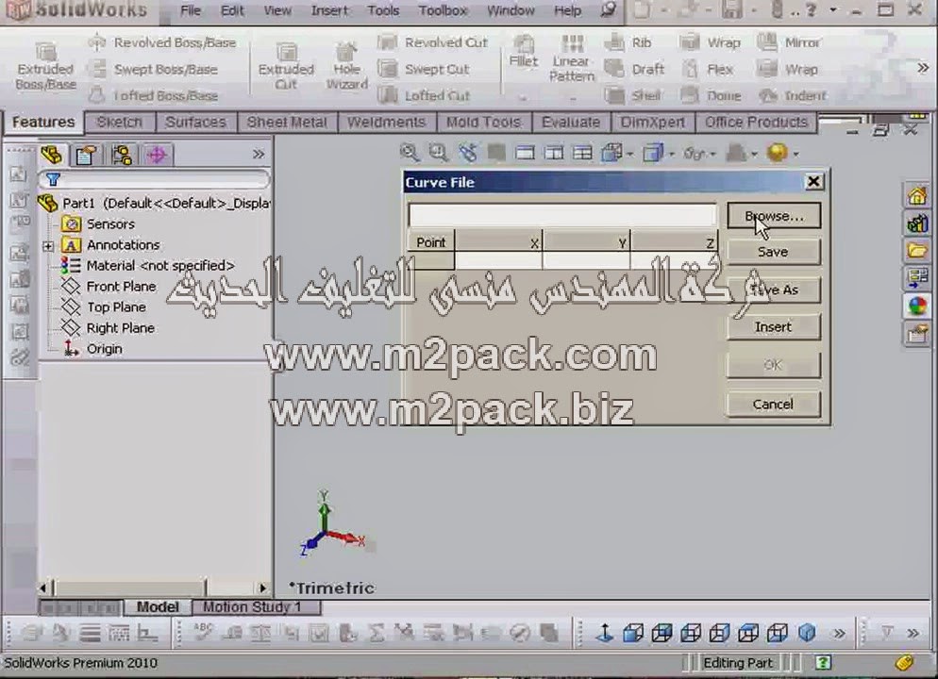Select Part1 root node in tree
The height and width of the screenshot is (679, 938).
pos(155,203)
